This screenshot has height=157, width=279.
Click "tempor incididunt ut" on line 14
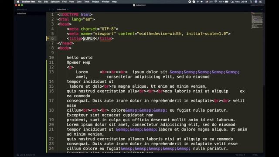coord(90,82)
